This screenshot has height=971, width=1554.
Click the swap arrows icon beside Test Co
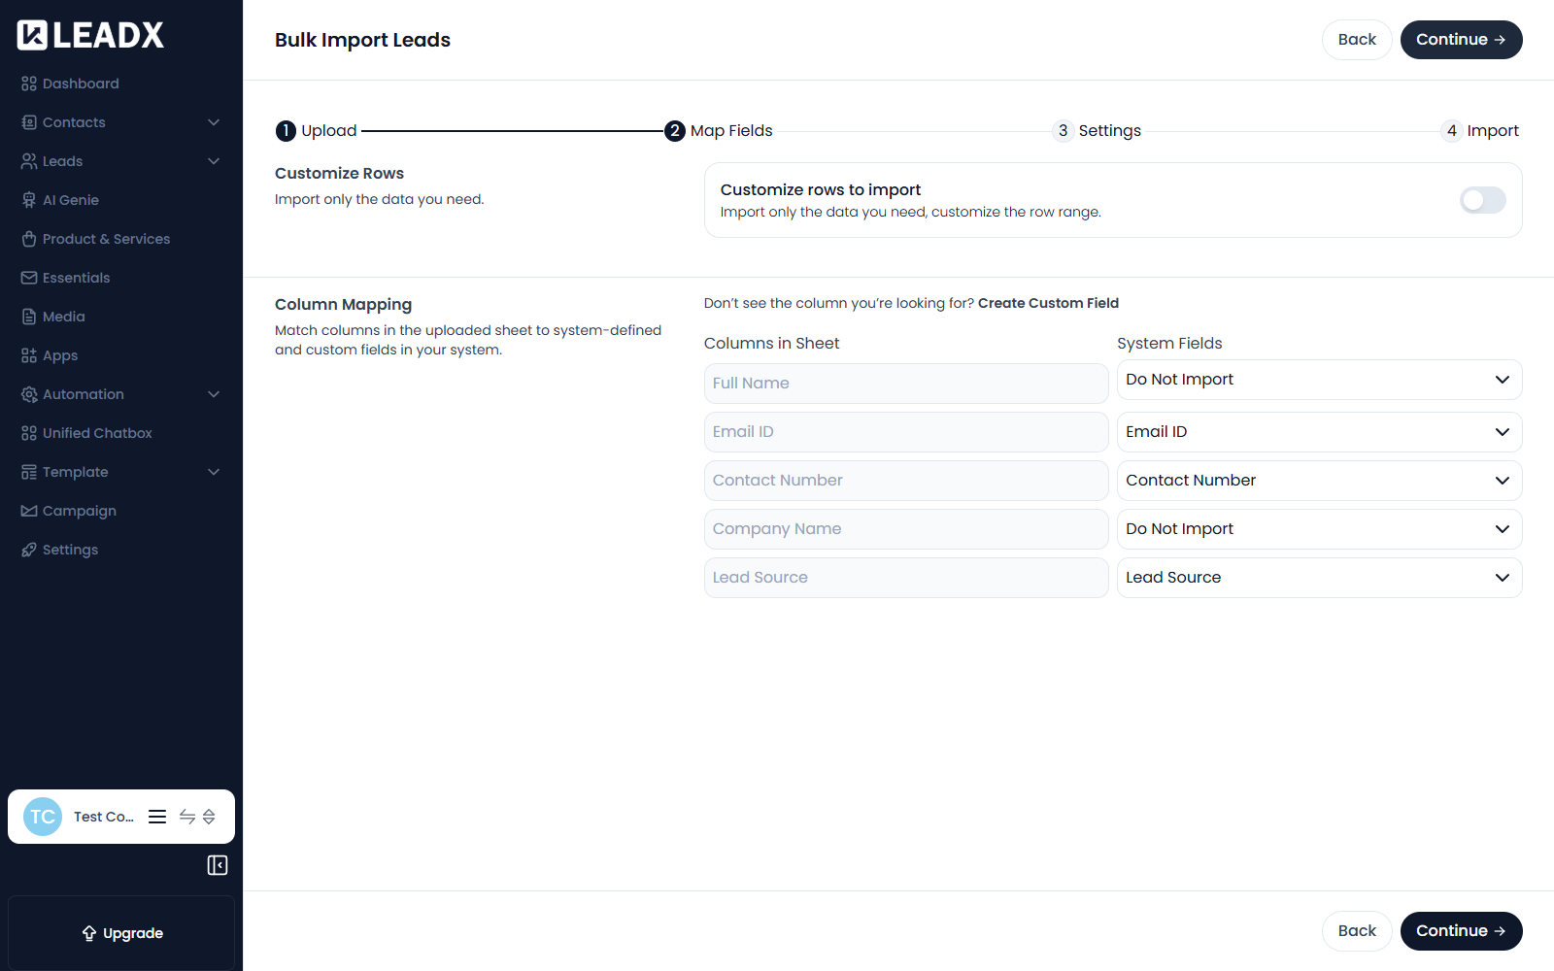(187, 817)
